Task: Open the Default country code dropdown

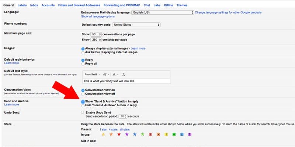Action: [136, 25]
